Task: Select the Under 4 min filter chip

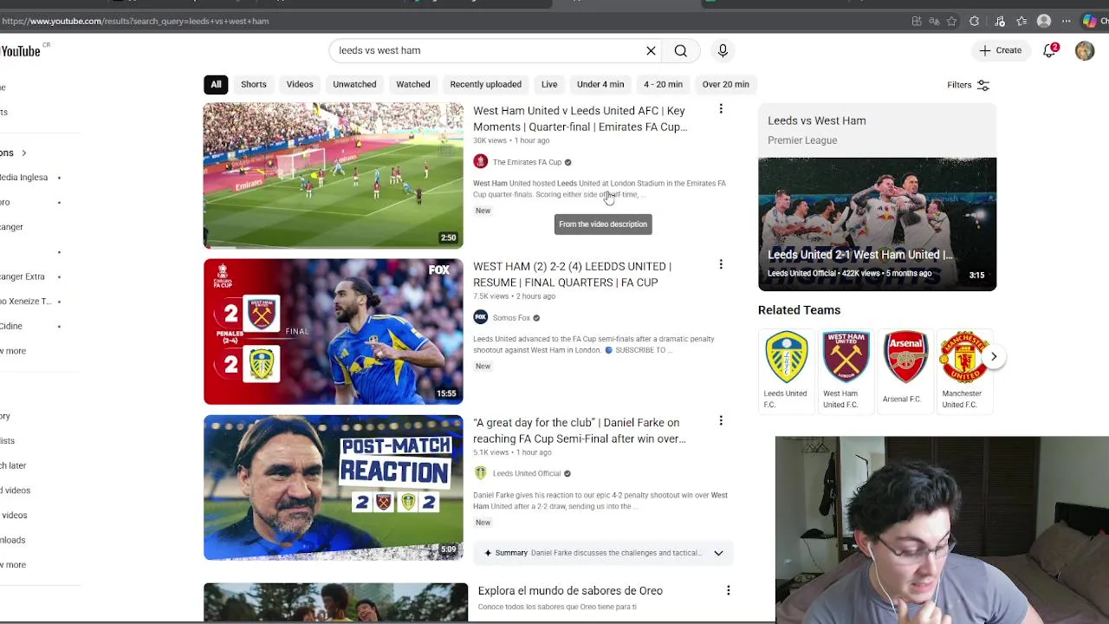Action: tap(600, 84)
